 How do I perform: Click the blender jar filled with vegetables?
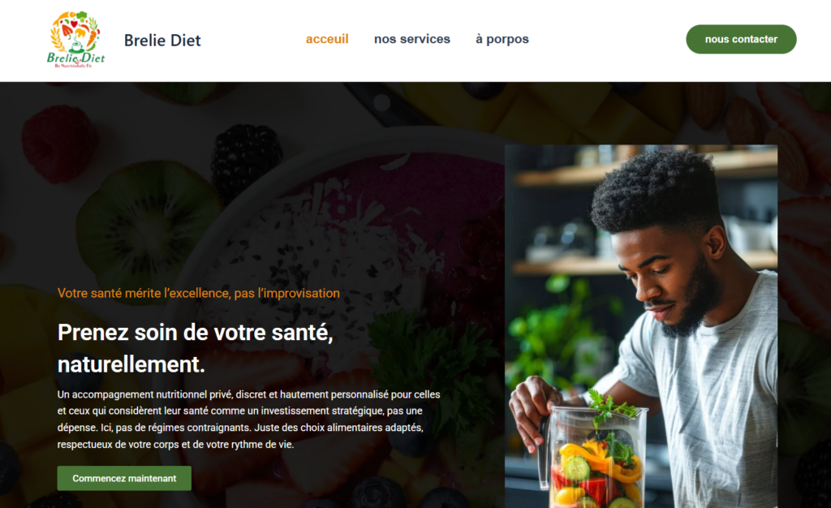click(x=594, y=457)
